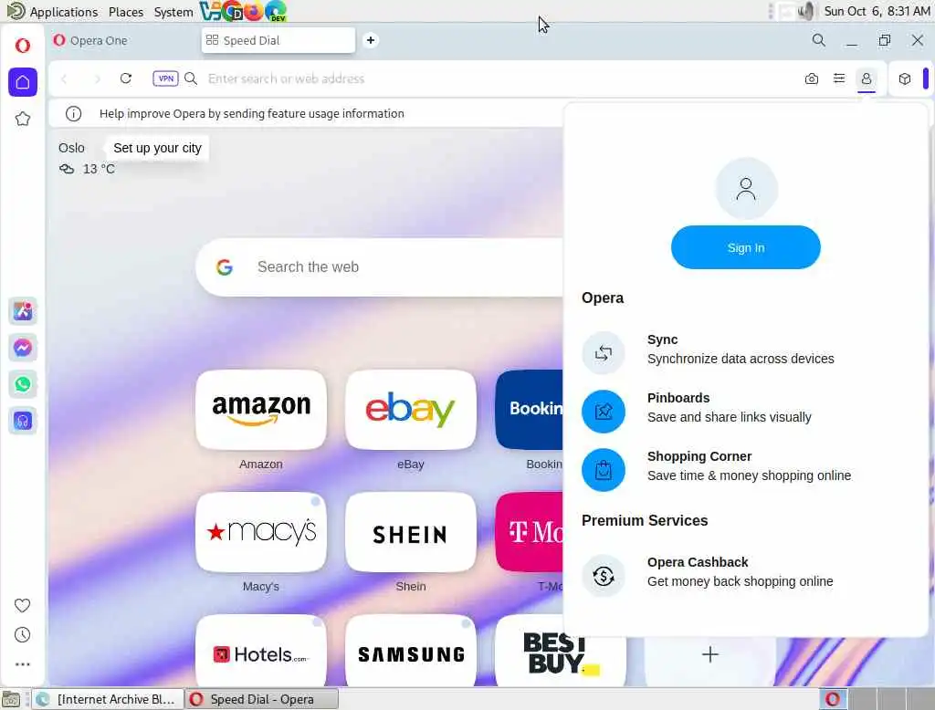Open the eBay speed dial tile
935x710 pixels.
point(411,410)
